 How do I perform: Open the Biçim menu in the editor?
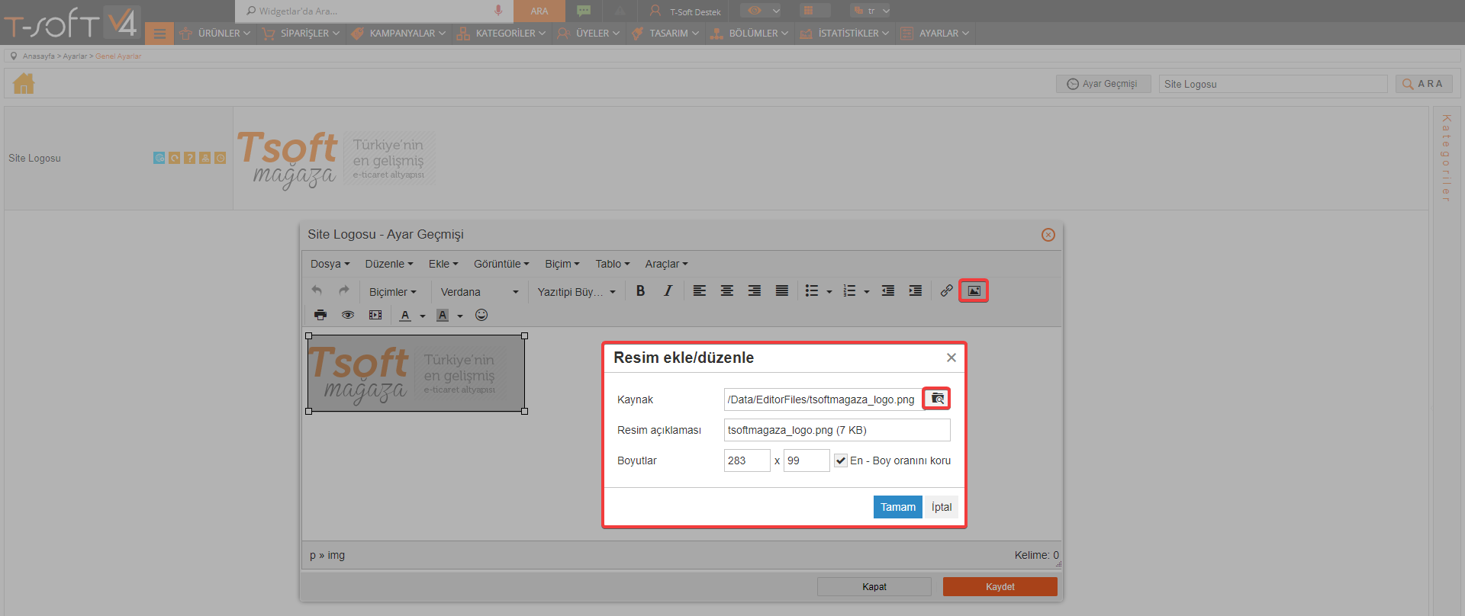click(x=562, y=264)
